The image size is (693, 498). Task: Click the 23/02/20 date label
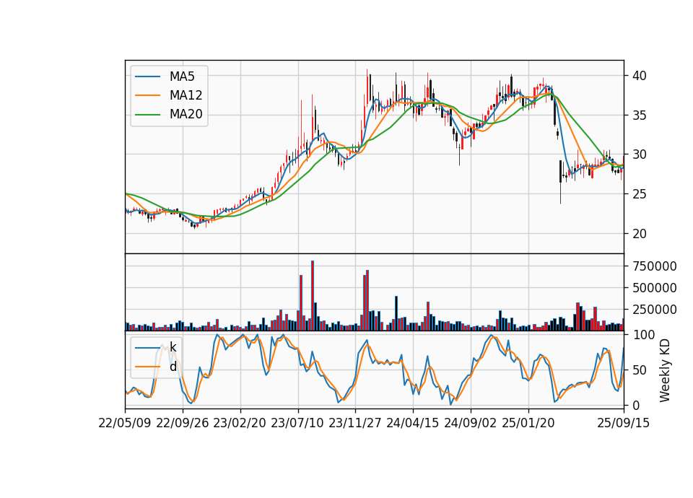pyautogui.click(x=240, y=423)
